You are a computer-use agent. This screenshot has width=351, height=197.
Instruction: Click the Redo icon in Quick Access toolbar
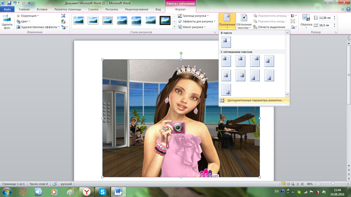(23, 3)
